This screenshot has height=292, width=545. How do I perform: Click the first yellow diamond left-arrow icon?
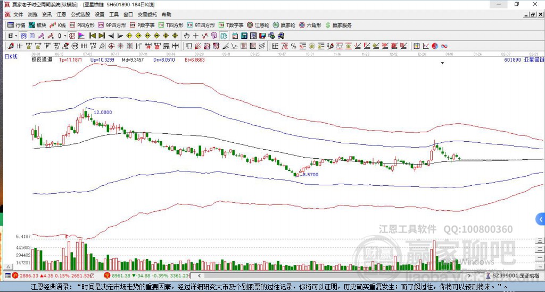129,36
